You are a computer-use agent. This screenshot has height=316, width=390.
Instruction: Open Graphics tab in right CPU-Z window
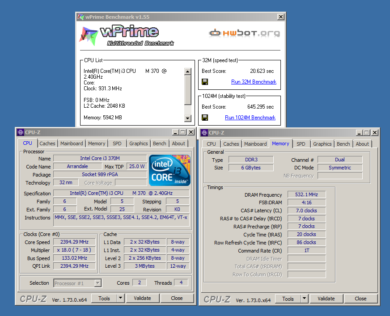coord(322,144)
